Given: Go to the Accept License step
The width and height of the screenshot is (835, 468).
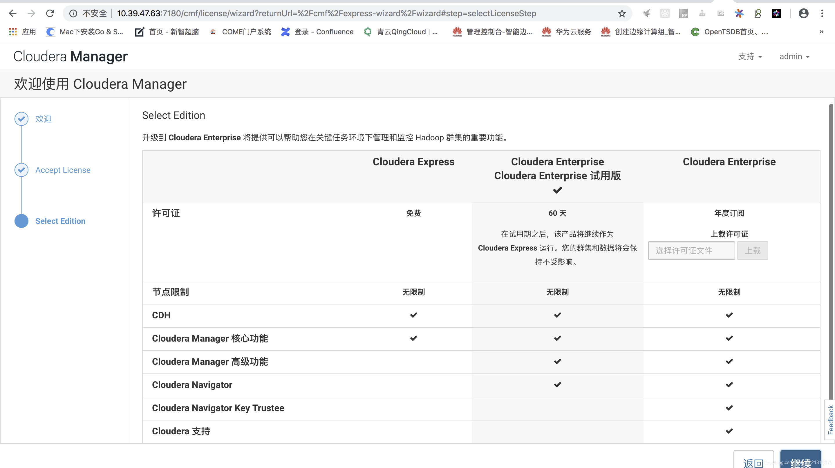Looking at the screenshot, I should [x=63, y=170].
